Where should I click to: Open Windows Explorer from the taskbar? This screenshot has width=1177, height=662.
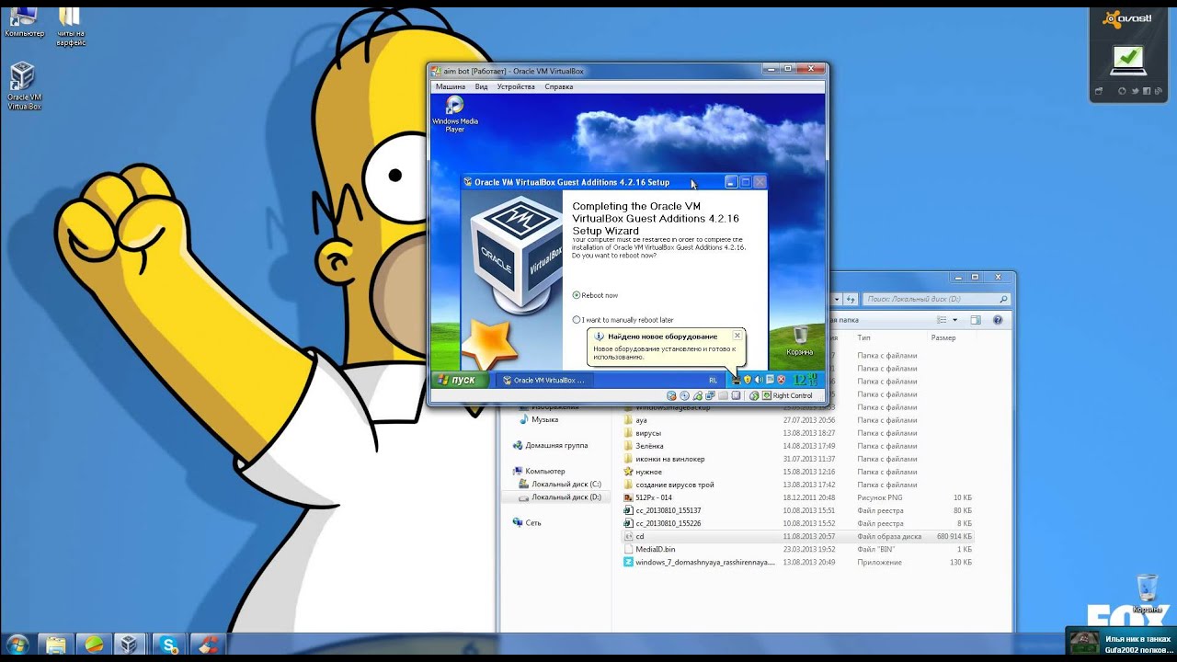pyautogui.click(x=55, y=645)
